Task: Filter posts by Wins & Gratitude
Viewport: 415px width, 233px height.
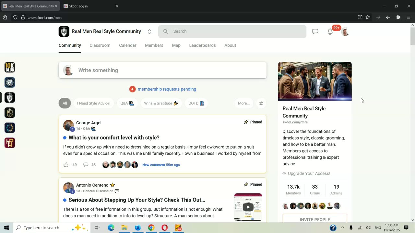Action: click(161, 103)
